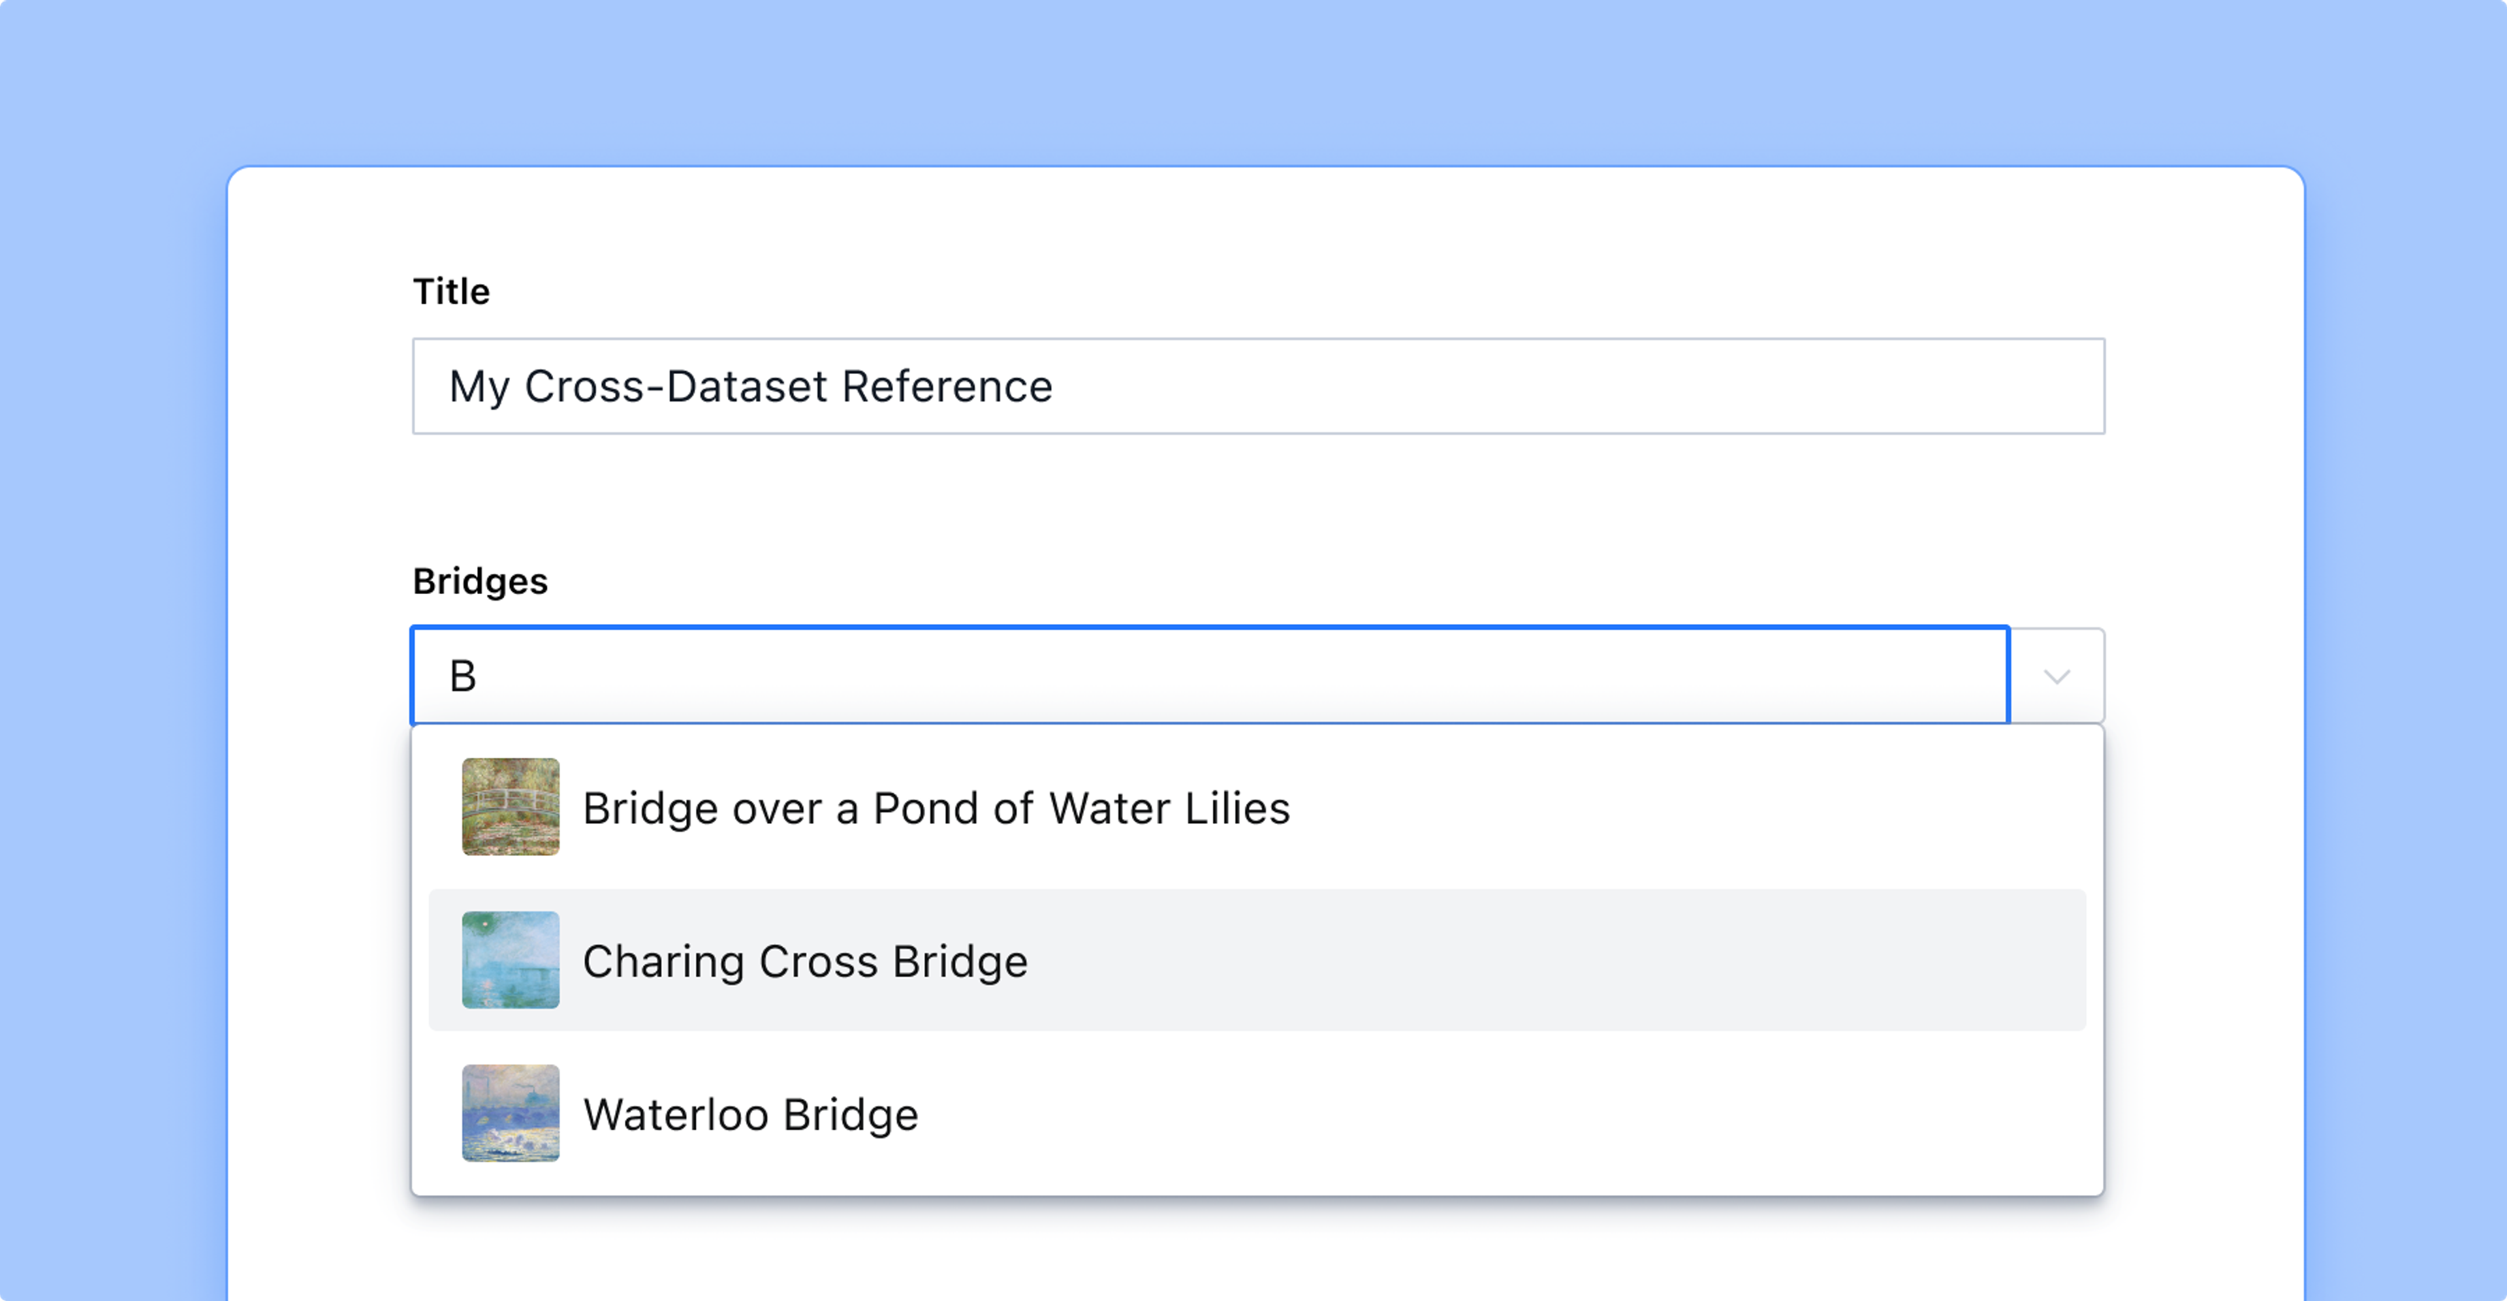Click the Charing Cross Bridge painting thumbnail
The height and width of the screenshot is (1301, 2507).
pyautogui.click(x=510, y=960)
